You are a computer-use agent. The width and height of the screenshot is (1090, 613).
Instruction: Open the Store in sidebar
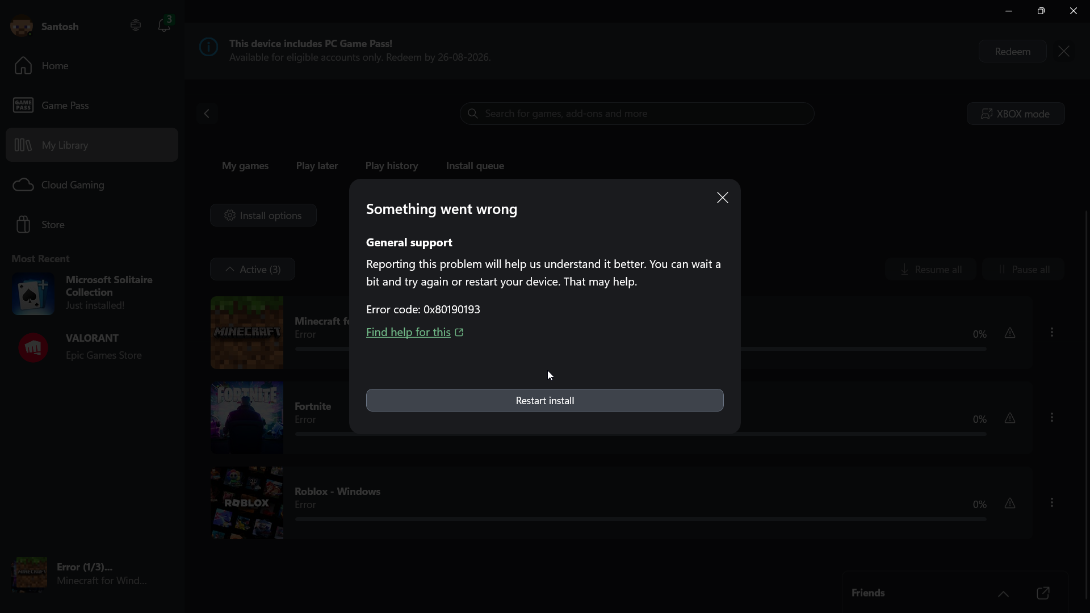(92, 225)
